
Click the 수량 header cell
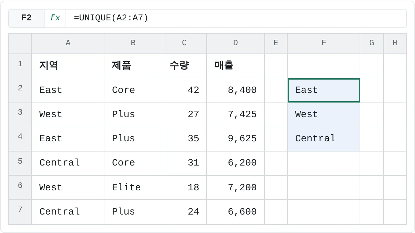pos(184,66)
